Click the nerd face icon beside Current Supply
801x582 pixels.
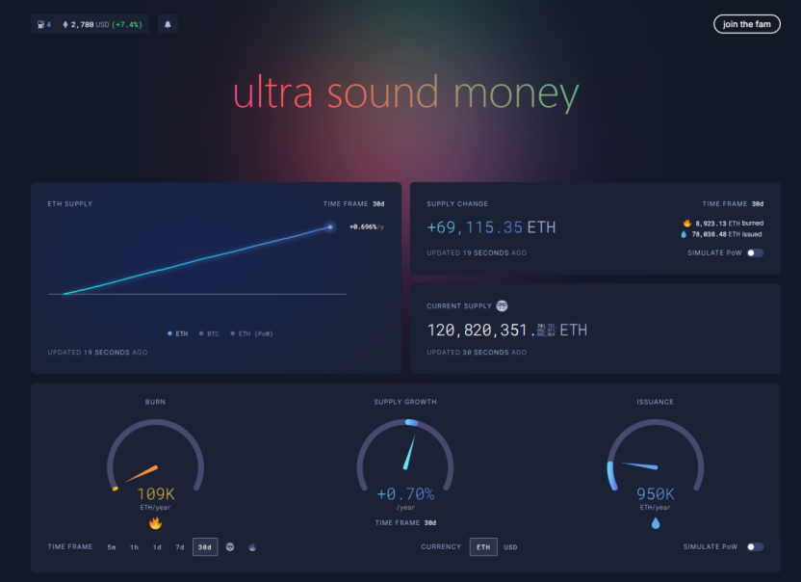point(502,306)
